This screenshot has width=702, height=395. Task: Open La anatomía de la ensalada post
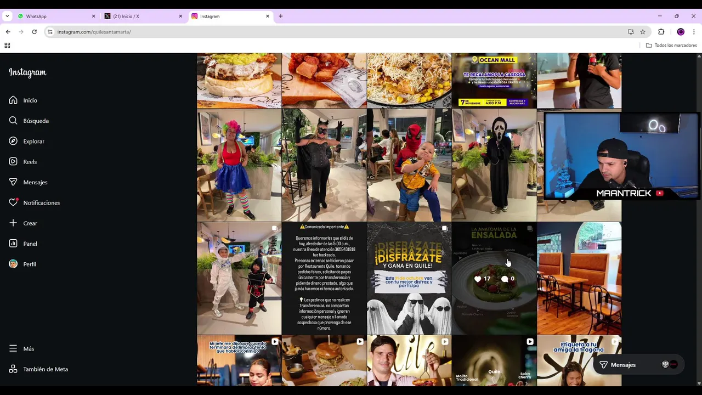click(494, 278)
